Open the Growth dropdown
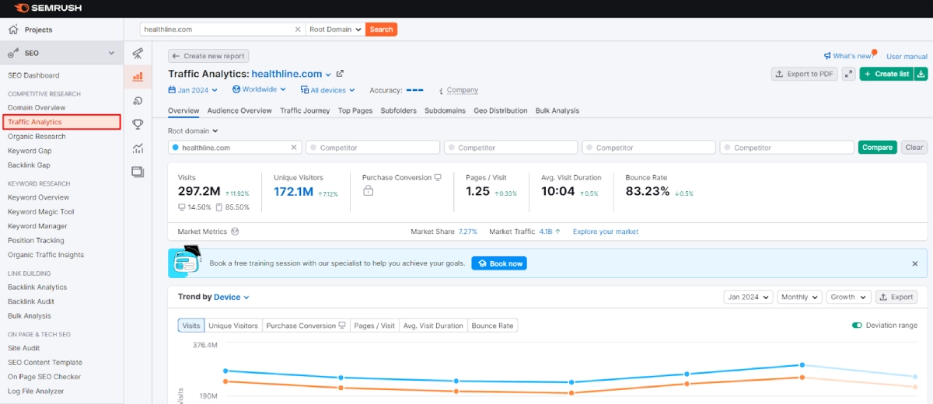This screenshot has width=933, height=404. coord(847,297)
